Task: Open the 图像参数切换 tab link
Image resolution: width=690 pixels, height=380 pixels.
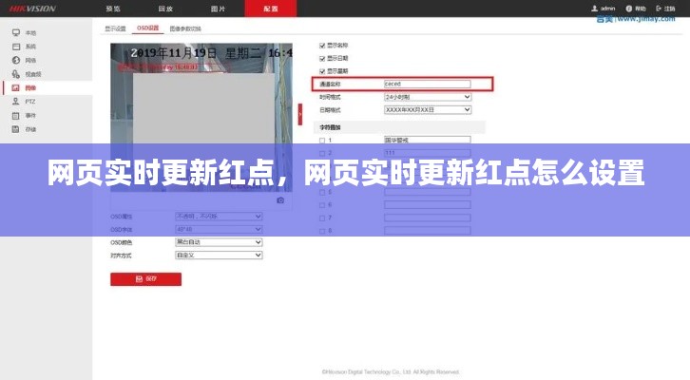Action: coord(186,28)
